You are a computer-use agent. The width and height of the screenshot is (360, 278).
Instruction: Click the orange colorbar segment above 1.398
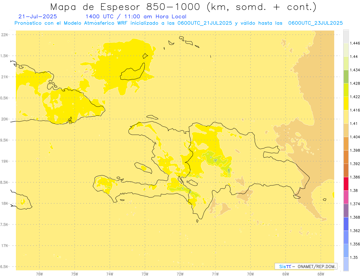pyautogui.click(x=346, y=143)
